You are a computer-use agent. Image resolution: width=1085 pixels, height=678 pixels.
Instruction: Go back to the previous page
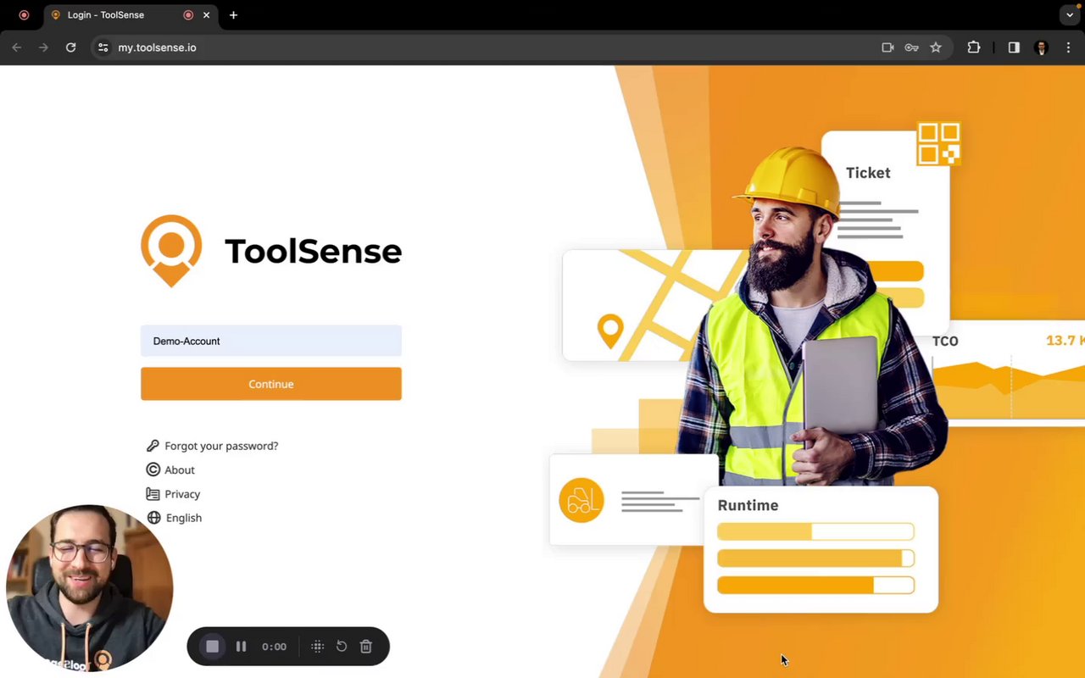point(17,47)
